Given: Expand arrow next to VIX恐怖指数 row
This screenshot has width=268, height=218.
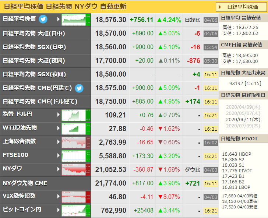Looking at the screenshot, I should 59,196.
